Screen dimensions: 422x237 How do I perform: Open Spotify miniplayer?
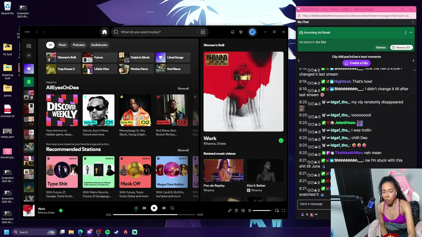point(277,211)
